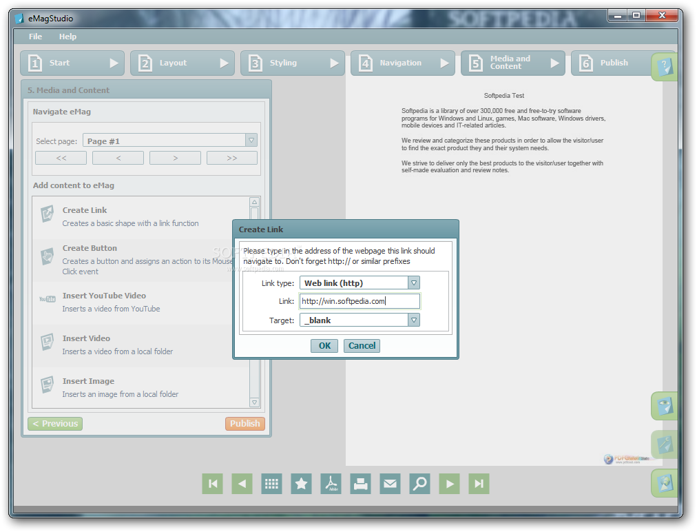Click the Softpedia Test heading on page
697x532 pixels.
click(504, 96)
